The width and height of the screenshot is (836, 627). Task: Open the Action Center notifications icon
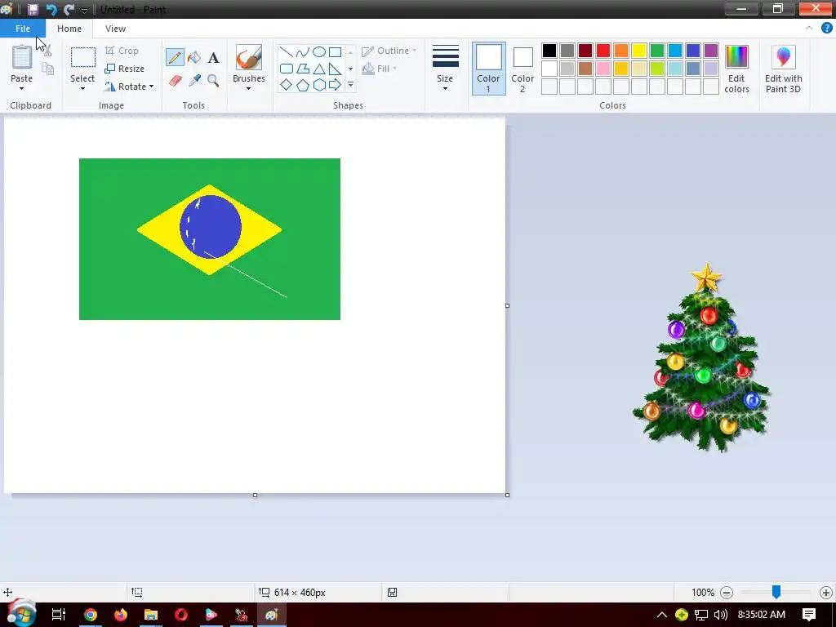[x=809, y=615]
